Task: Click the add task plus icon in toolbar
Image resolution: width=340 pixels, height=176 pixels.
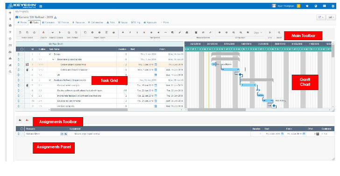Action: point(123,33)
